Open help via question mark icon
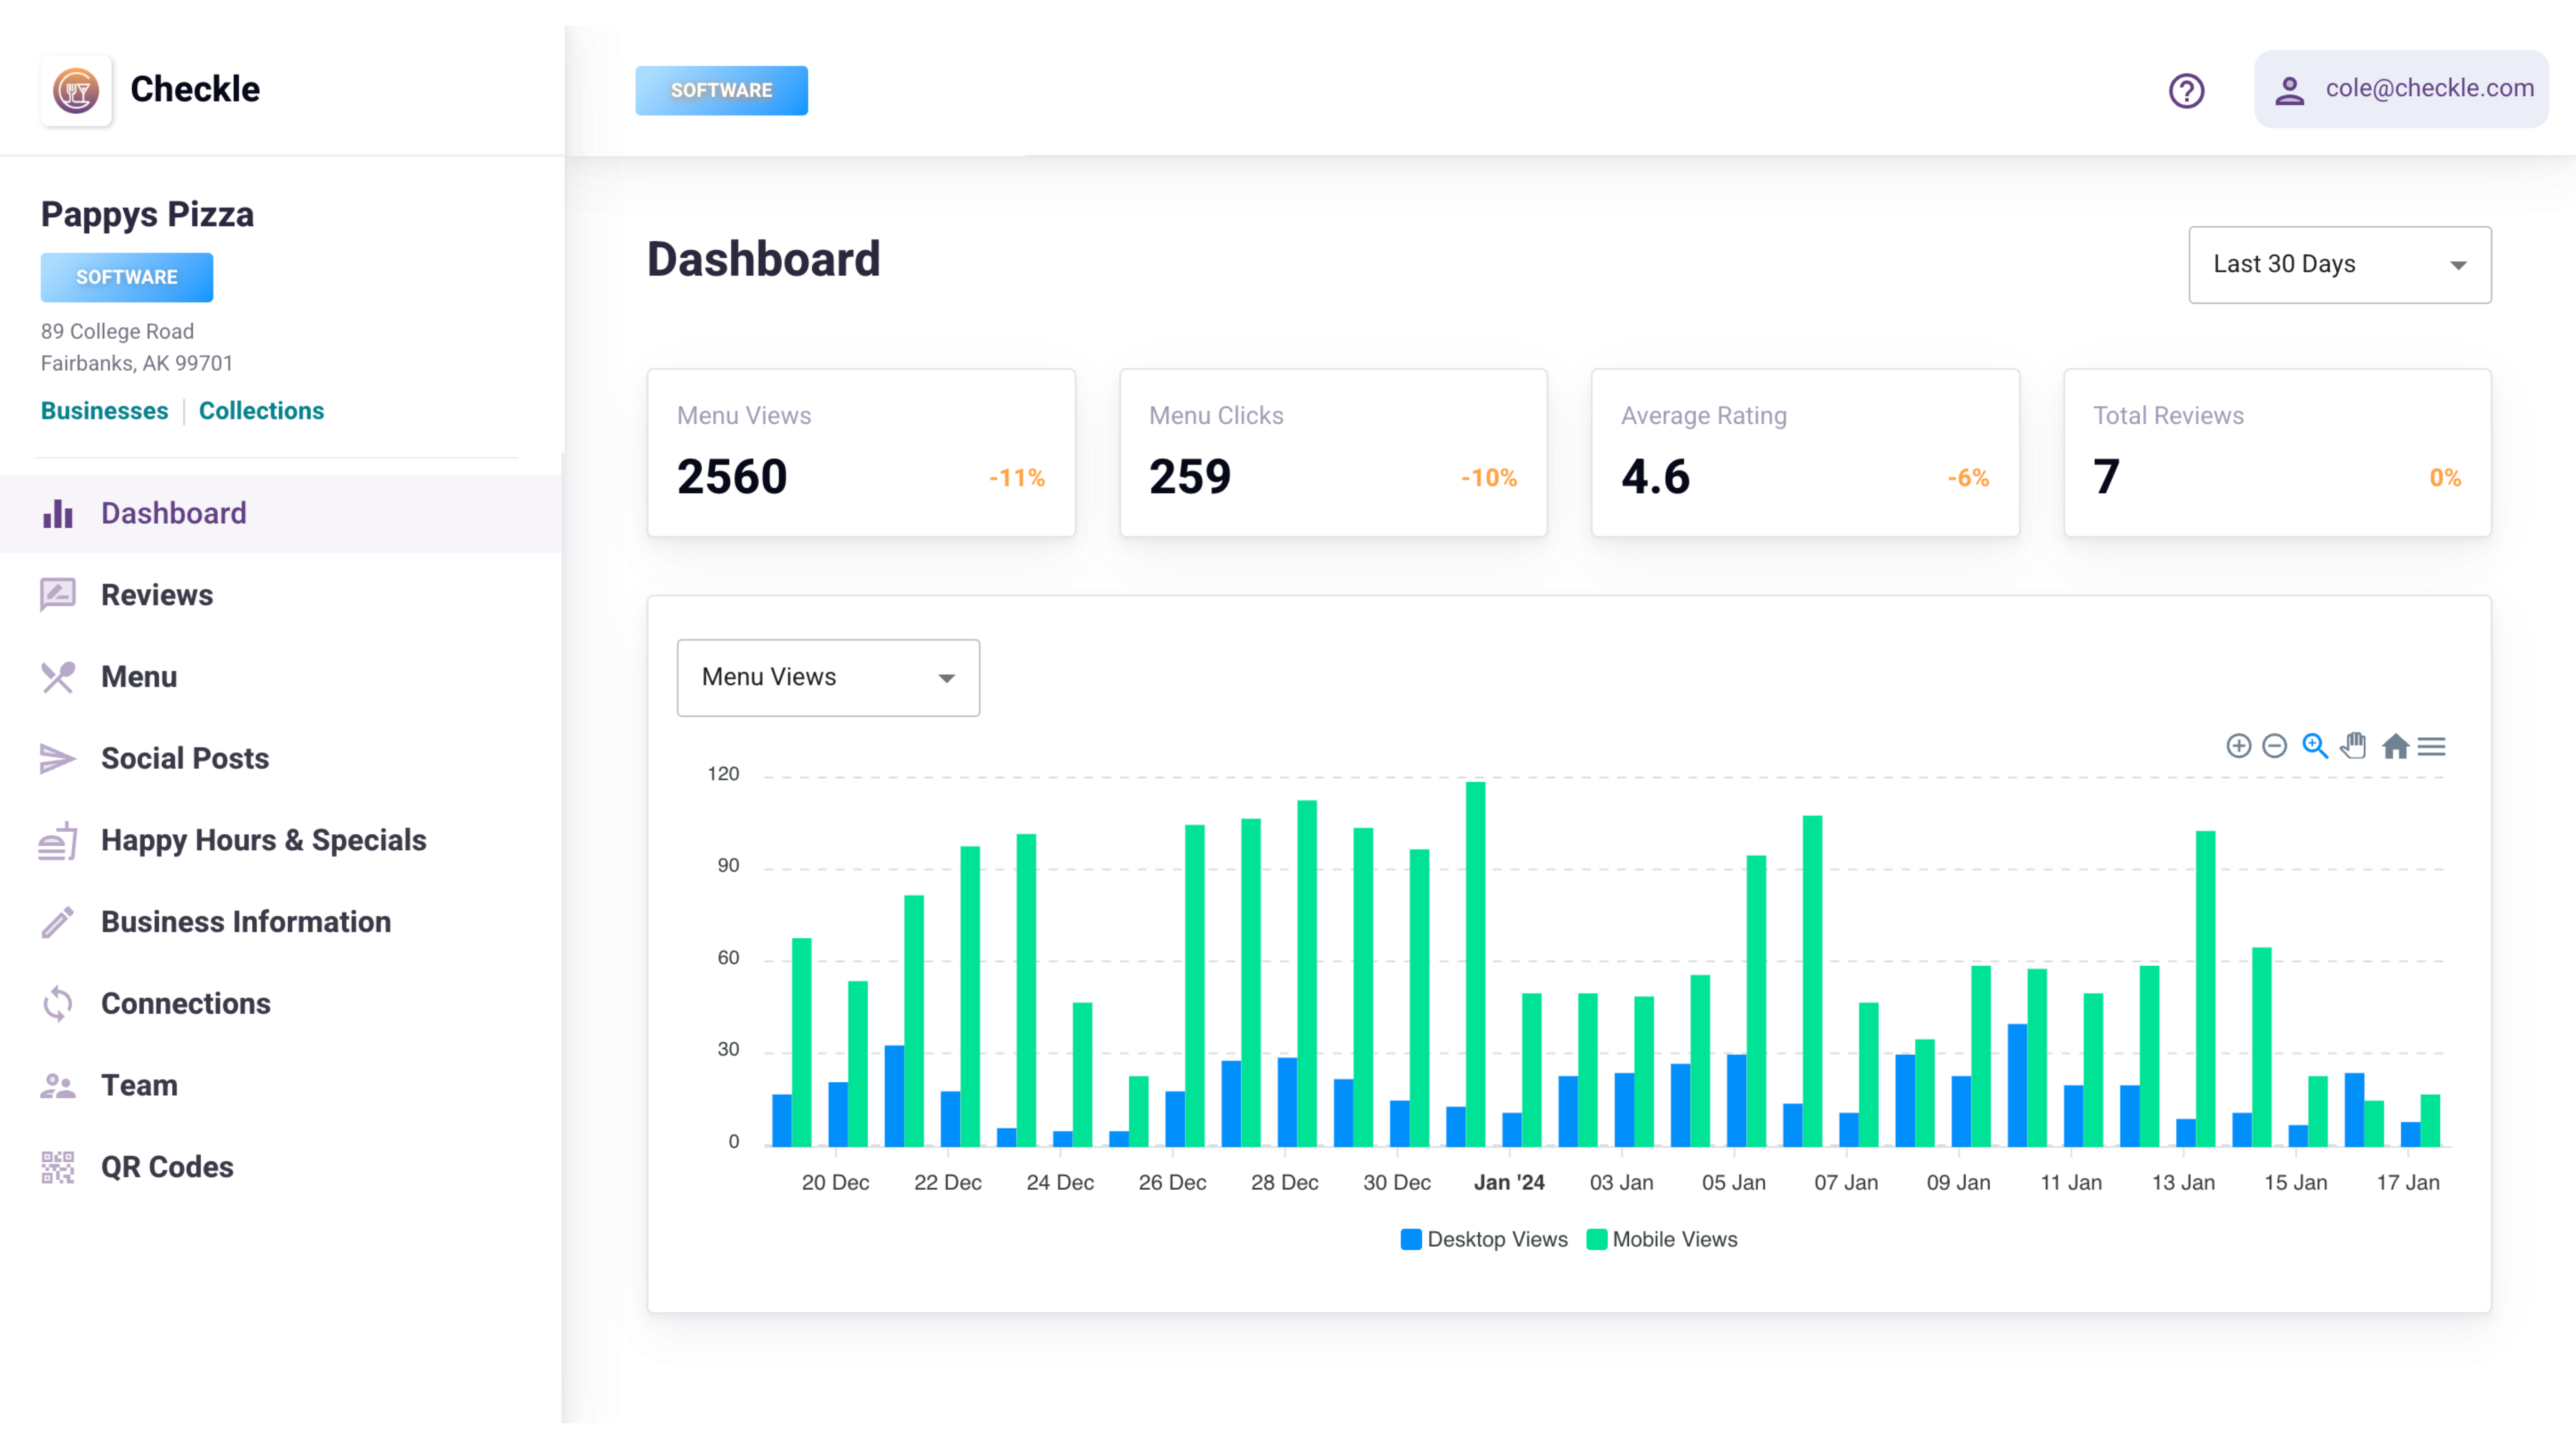2576x1449 pixels. tap(2186, 90)
